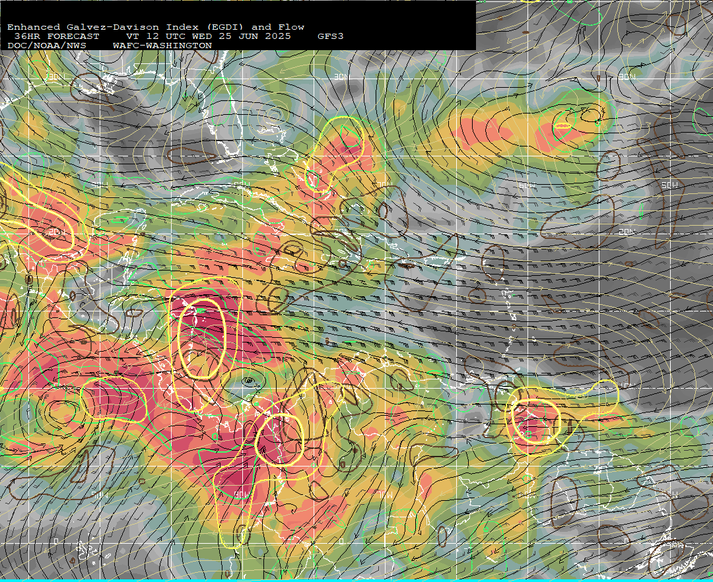
Task: Click the "GFS3" model label
Action: pyautogui.click(x=331, y=36)
